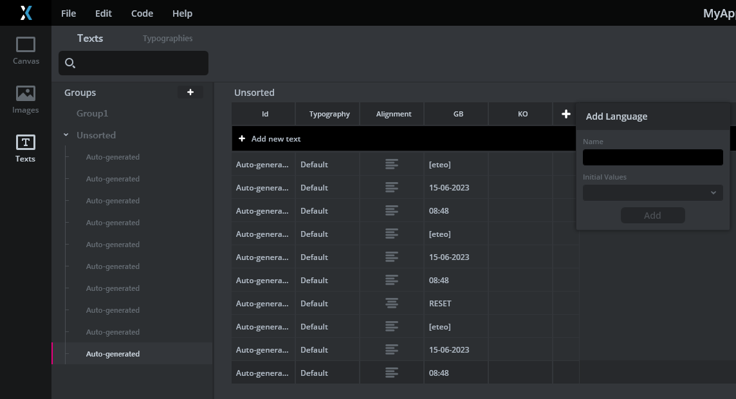Image resolution: width=736 pixels, height=399 pixels.
Task: Open the File menu
Action: point(69,13)
